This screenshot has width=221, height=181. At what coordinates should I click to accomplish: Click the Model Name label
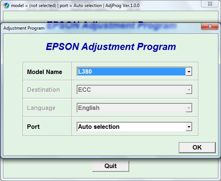44,72
